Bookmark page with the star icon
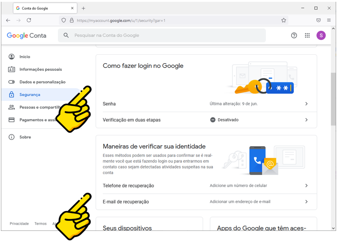The width and height of the screenshot is (337, 243). point(284,20)
